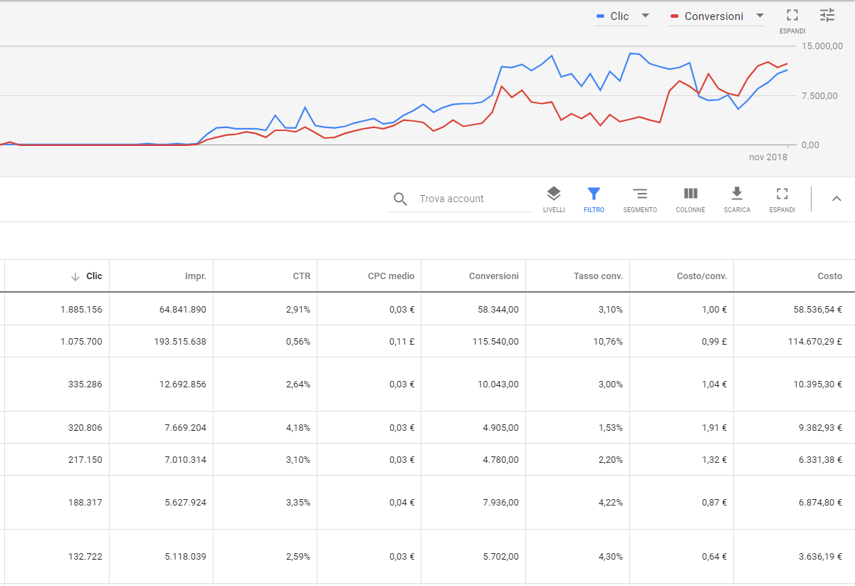Collapse the chart with chevron arrow

(836, 199)
